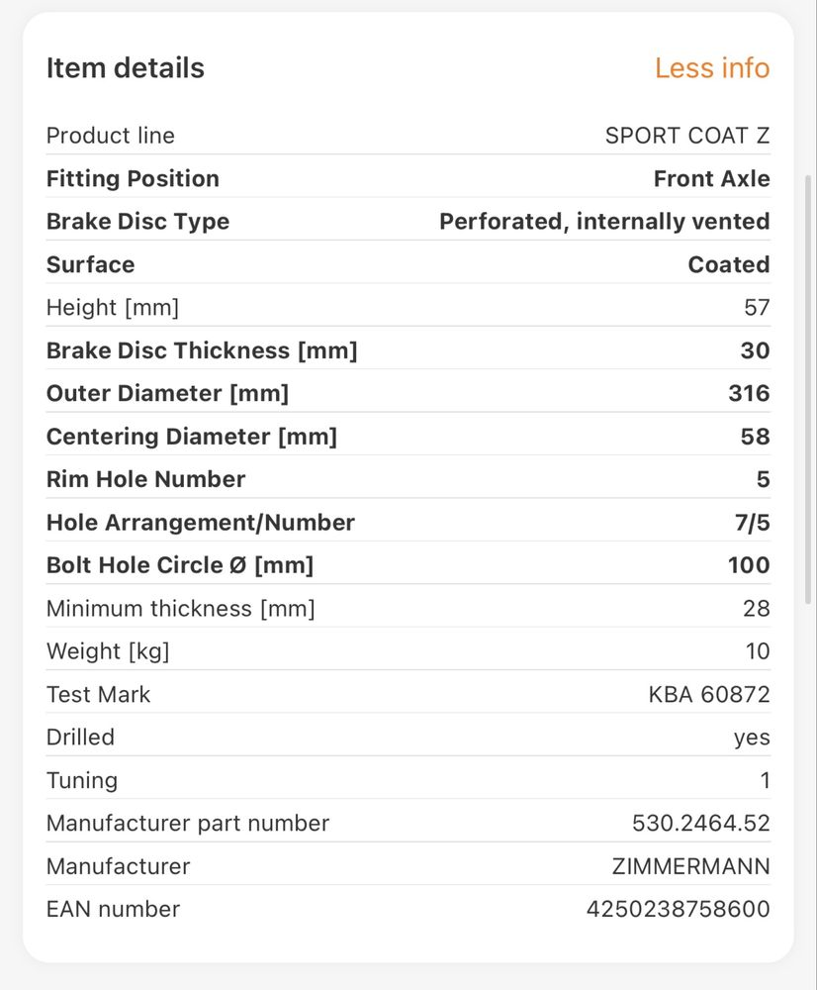This screenshot has width=817, height=990.
Task: Click the Bolt Hole Circle value 100
Action: [749, 565]
